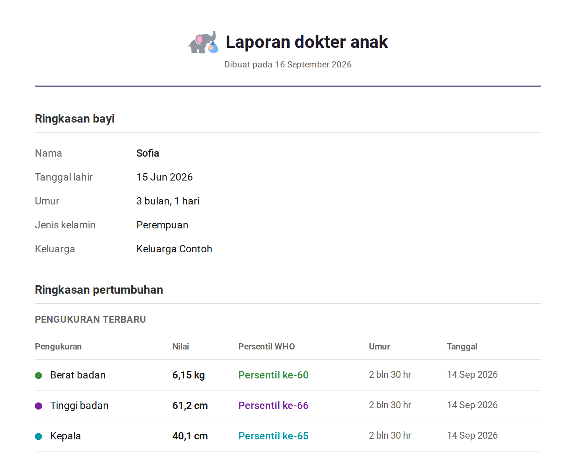Click the weight value 6,15 kg
The height and width of the screenshot is (472, 576).
tap(189, 375)
